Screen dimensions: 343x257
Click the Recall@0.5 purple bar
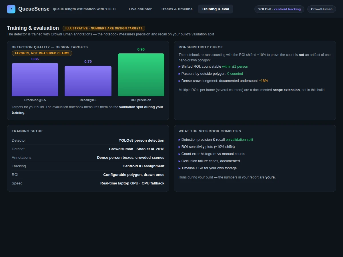tap(88, 81)
